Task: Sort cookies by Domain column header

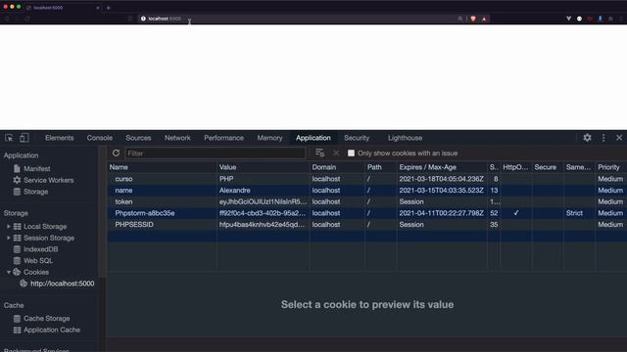Action: point(337,167)
